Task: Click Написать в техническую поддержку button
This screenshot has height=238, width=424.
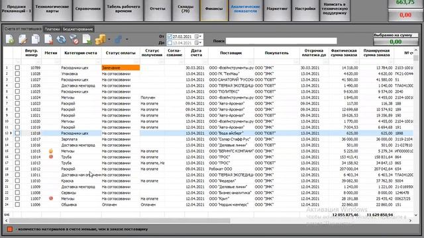Action: click(x=335, y=10)
